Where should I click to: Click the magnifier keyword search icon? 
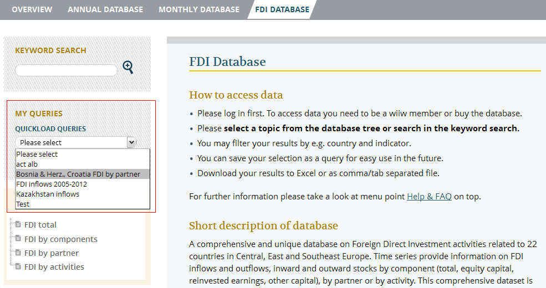[x=128, y=68]
